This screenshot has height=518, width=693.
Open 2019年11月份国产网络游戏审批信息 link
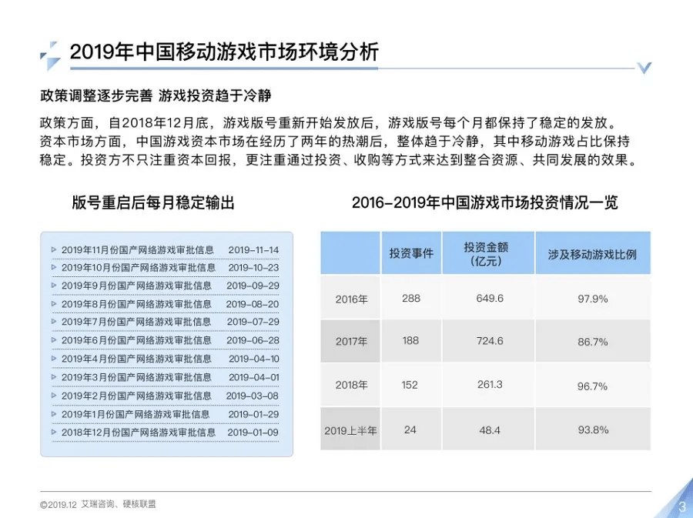(138, 250)
